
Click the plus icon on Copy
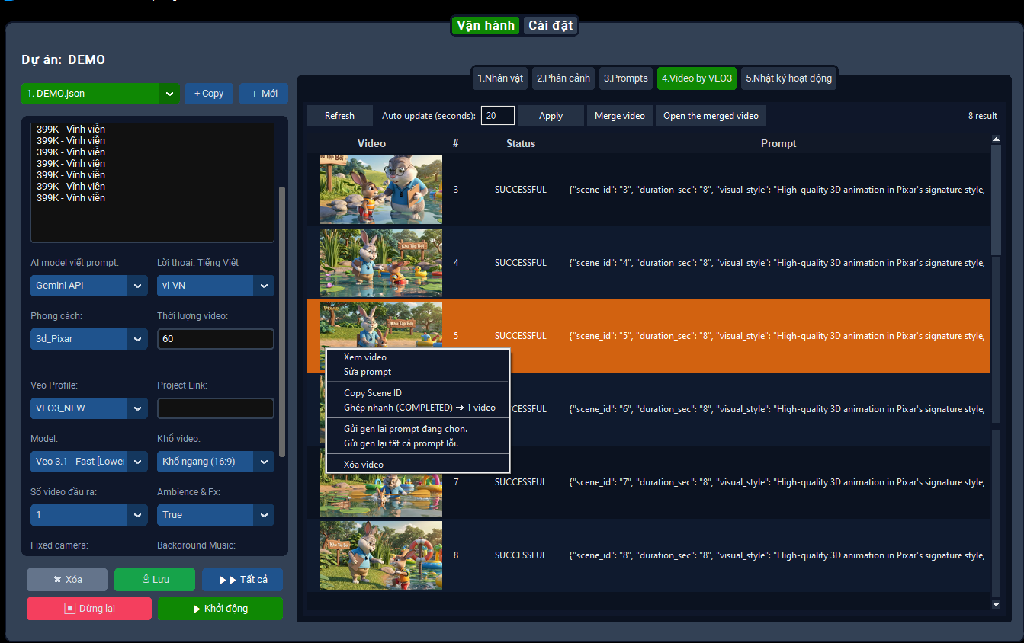(x=197, y=94)
